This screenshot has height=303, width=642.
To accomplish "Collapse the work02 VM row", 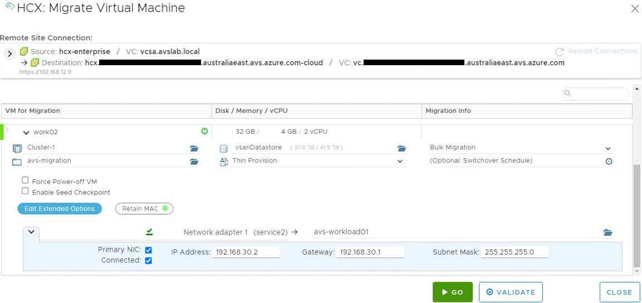I will (26, 132).
